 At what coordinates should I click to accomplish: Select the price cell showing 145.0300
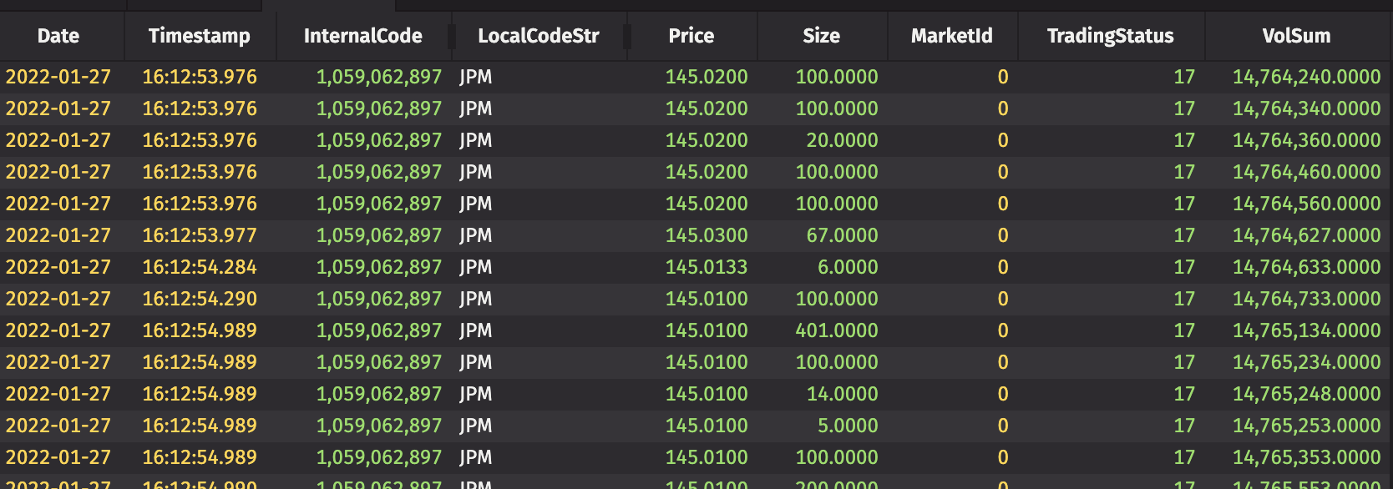click(706, 235)
